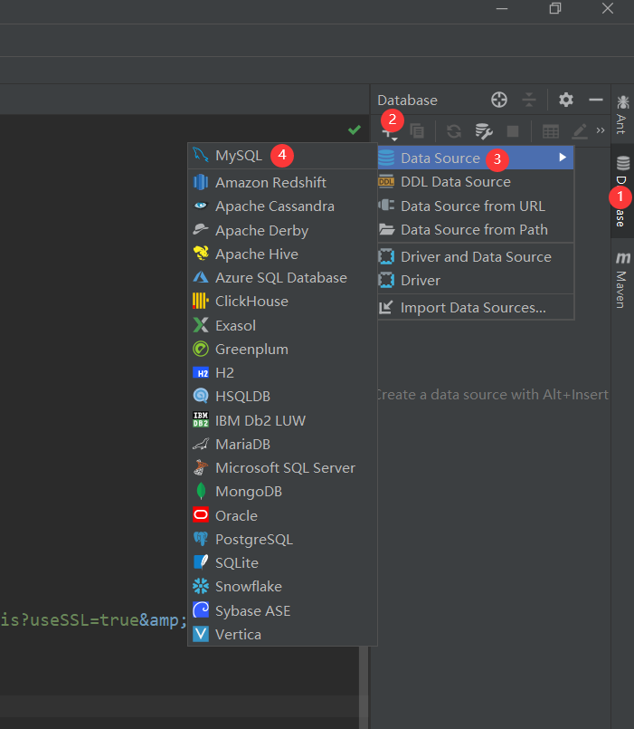The height and width of the screenshot is (729, 634).
Task: Select Azure SQL Database entry
Action: click(282, 277)
